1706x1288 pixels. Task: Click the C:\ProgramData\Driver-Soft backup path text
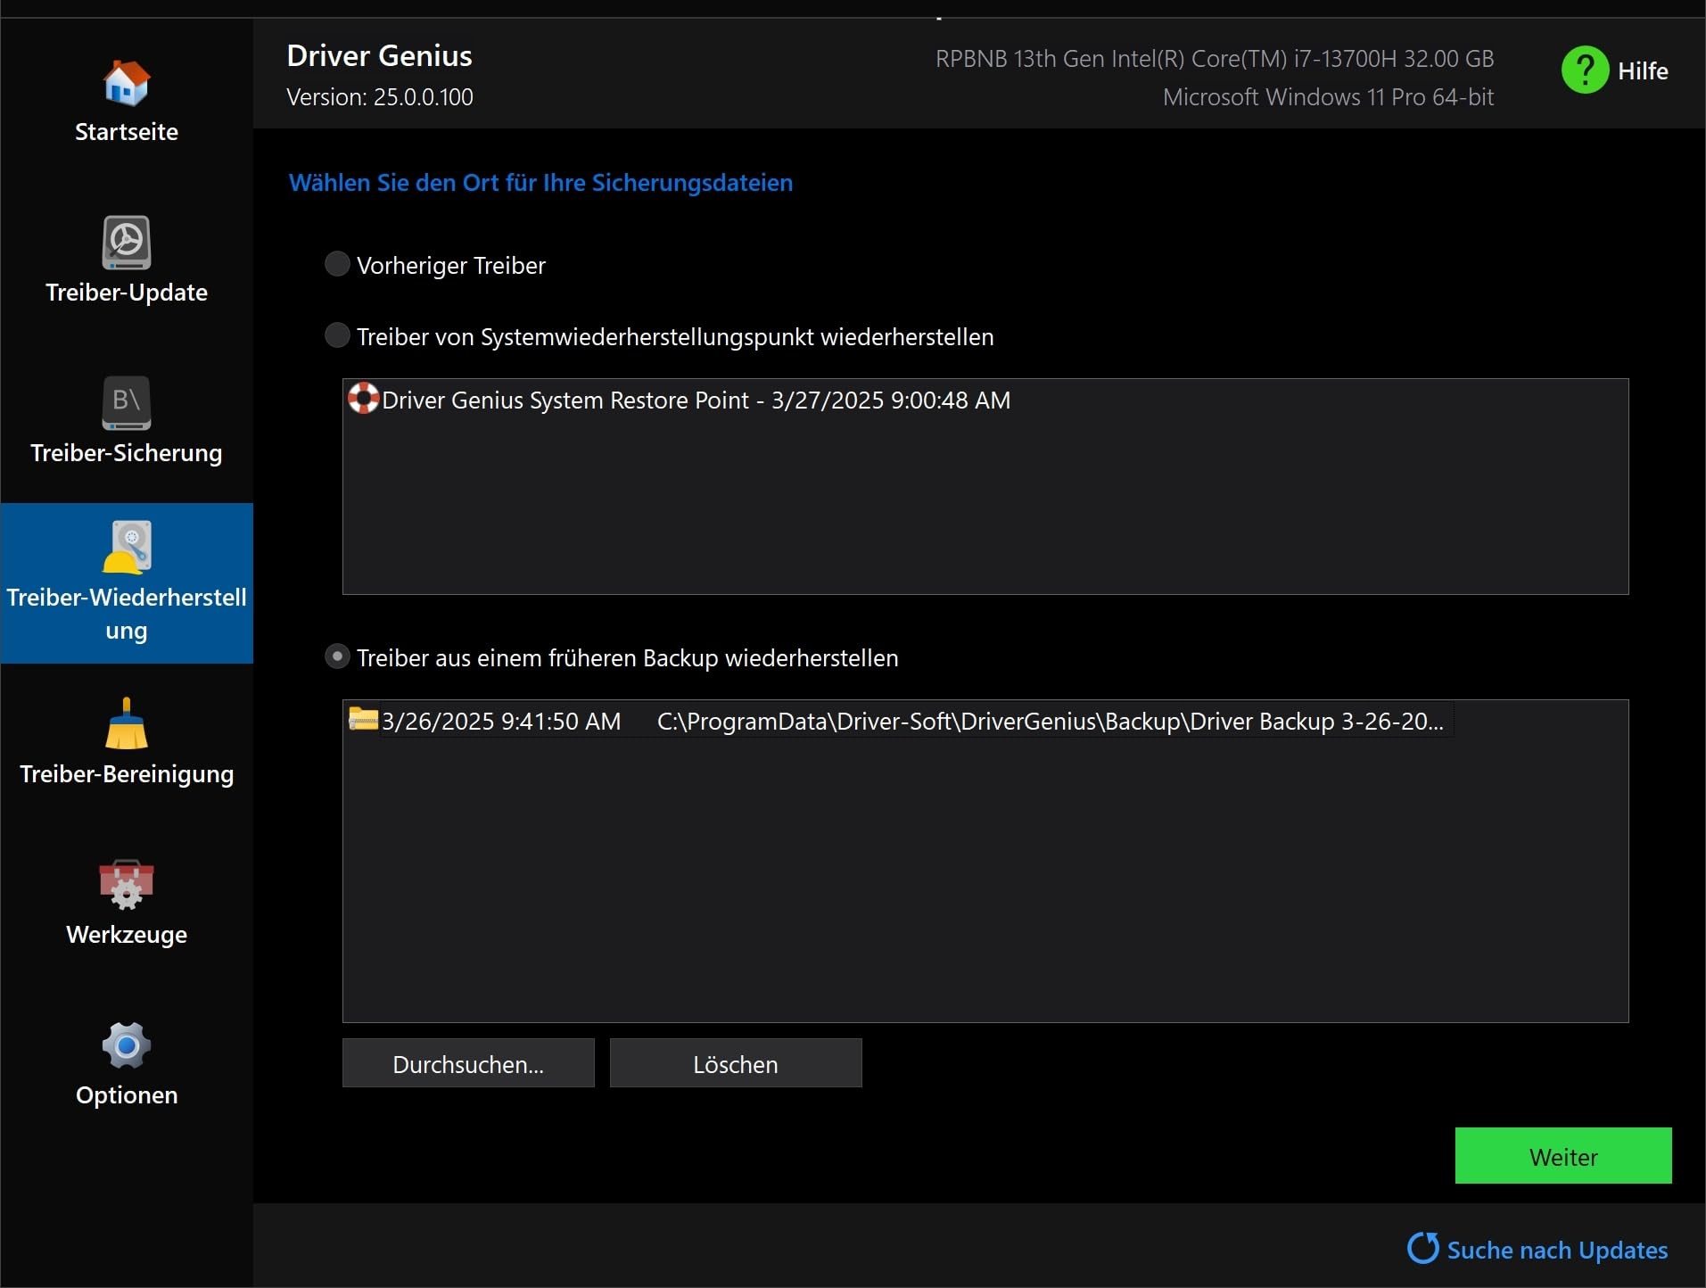(x=1051, y=721)
